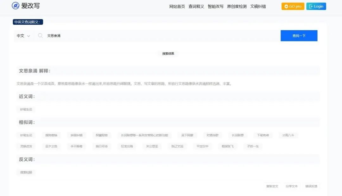Click the Login button
Screen dimensions: 342x196
(316, 6)
